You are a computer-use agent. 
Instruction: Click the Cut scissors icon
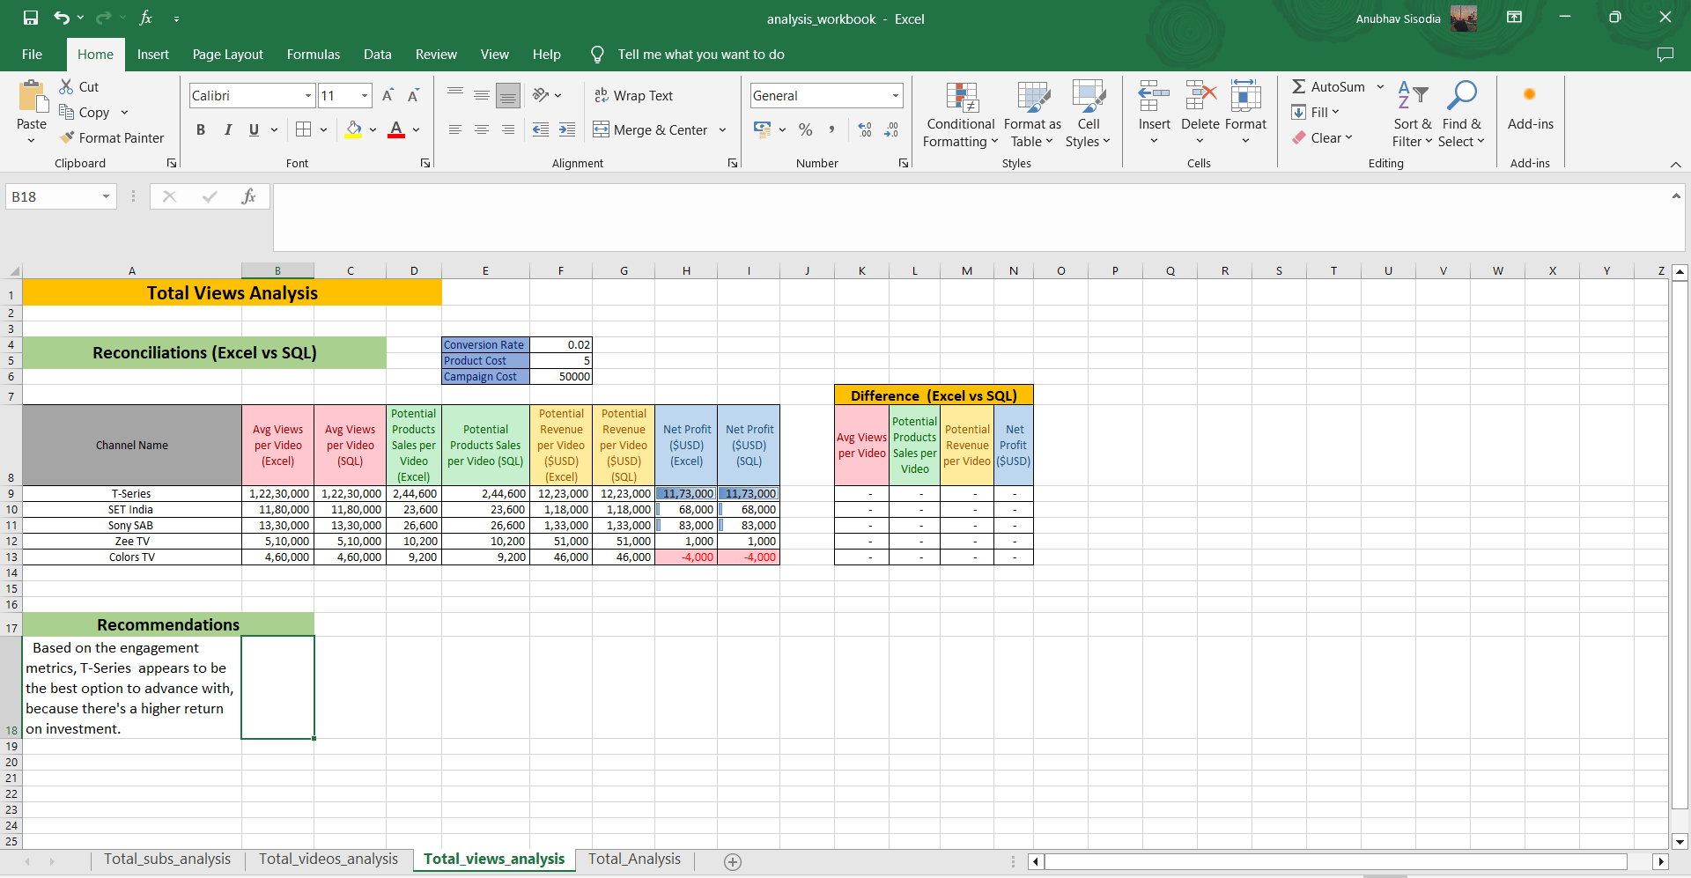pyautogui.click(x=66, y=86)
